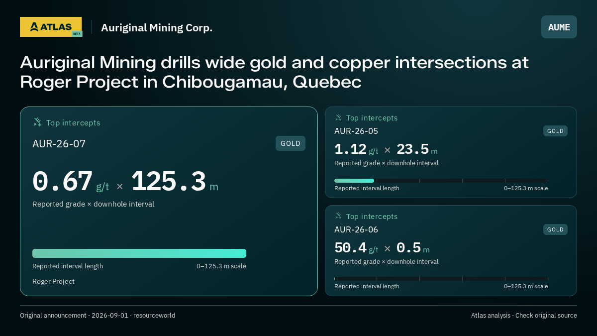Click the headline about Roger Project

pos(274,72)
